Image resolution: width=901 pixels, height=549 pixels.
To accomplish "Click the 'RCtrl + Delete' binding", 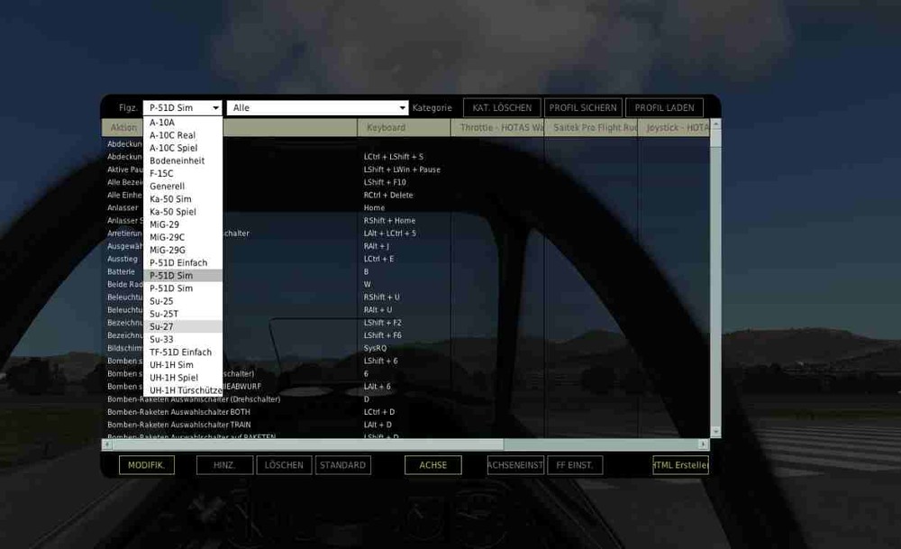I will (x=387, y=195).
